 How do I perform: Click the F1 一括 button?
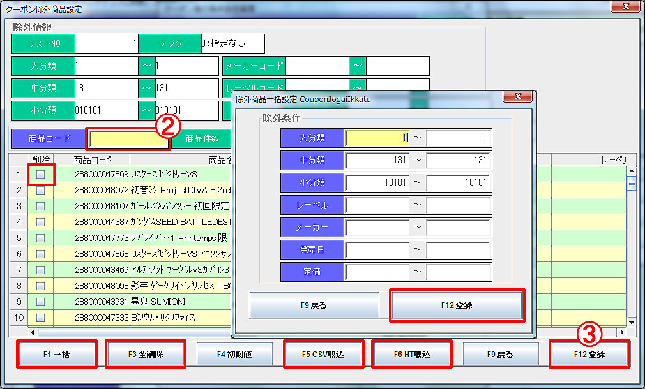[56, 355]
